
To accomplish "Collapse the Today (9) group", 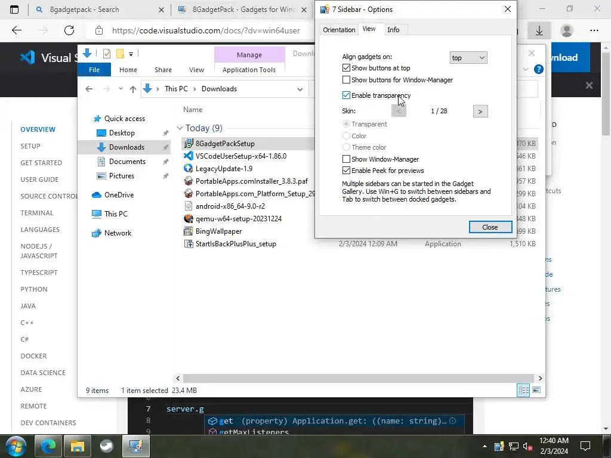I will coord(180,128).
